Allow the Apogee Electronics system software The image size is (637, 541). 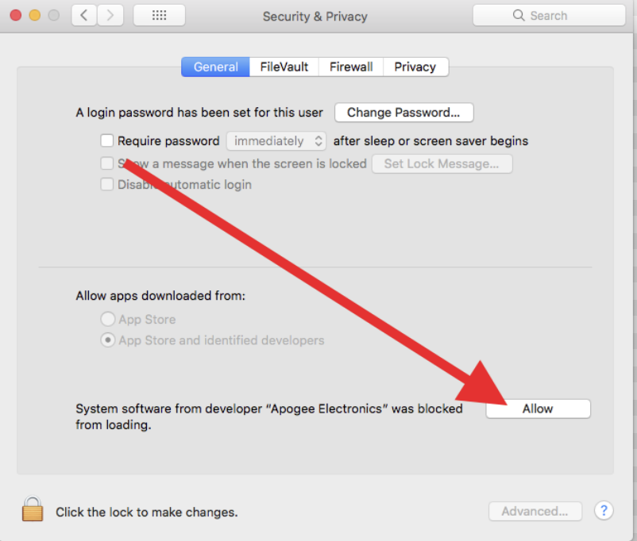(x=538, y=409)
